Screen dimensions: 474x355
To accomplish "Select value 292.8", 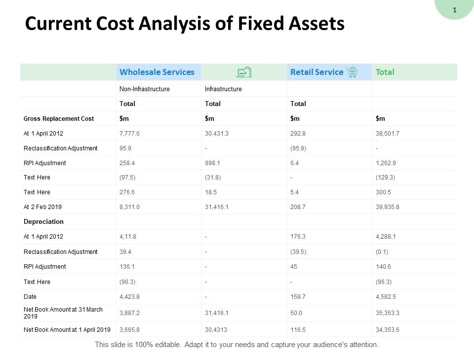I will (298, 134).
